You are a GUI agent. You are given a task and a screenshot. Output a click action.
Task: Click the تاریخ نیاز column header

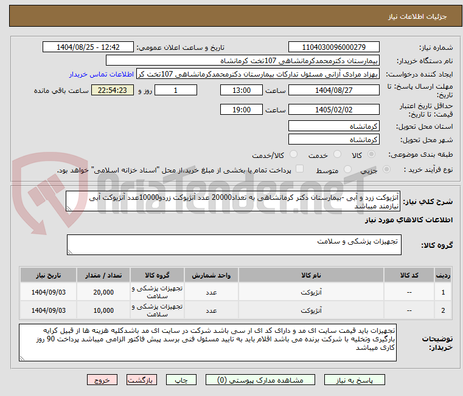point(49,275)
